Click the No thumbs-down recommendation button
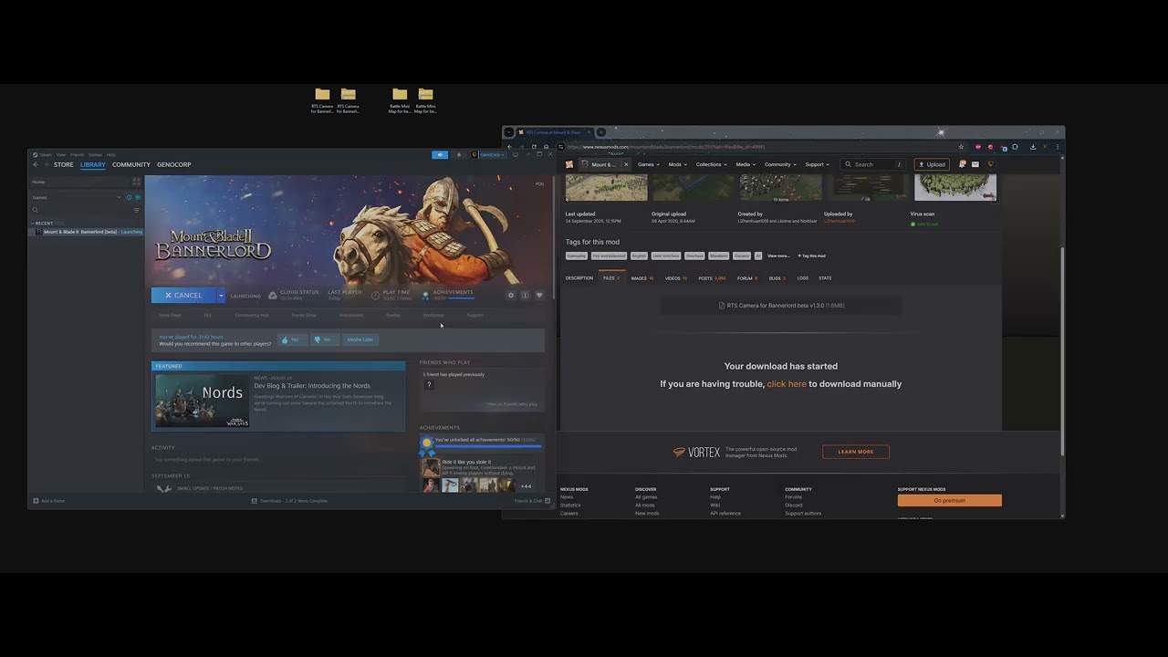Image resolution: width=1168 pixels, height=657 pixels. [325, 339]
